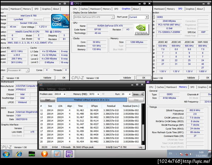Viewport: 212px width, 165px height.
Task: Click the Intel Core i5 inside logo
Action: coord(60,21)
